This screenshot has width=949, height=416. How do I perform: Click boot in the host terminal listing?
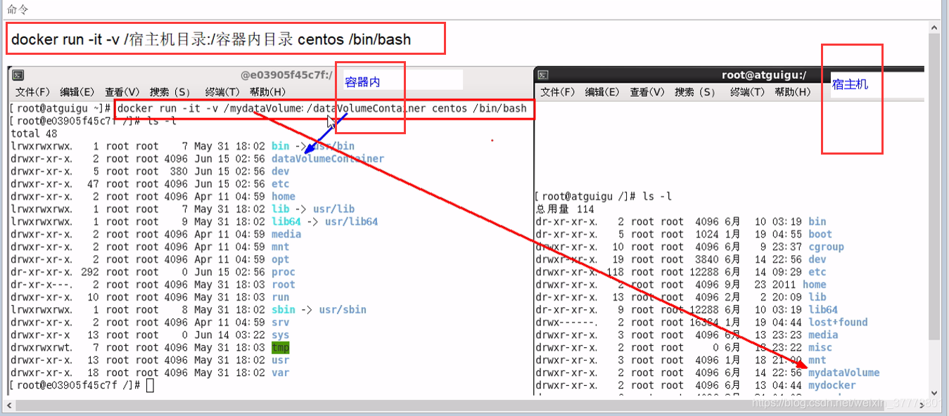click(x=820, y=234)
